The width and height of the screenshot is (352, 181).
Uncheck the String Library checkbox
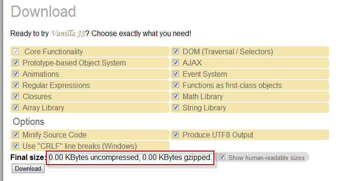click(x=176, y=107)
